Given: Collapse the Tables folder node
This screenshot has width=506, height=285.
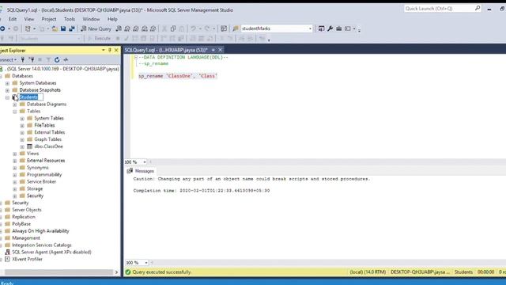Looking at the screenshot, I should pyautogui.click(x=14, y=112).
